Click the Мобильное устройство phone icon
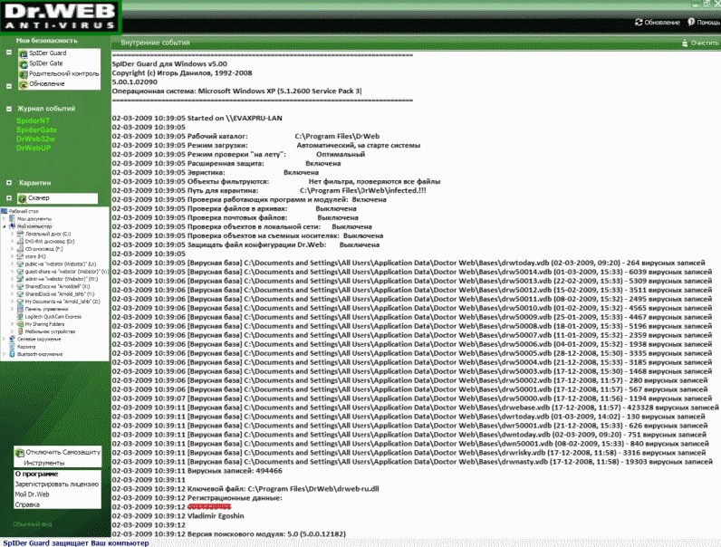The image size is (721, 547). (x=20, y=331)
